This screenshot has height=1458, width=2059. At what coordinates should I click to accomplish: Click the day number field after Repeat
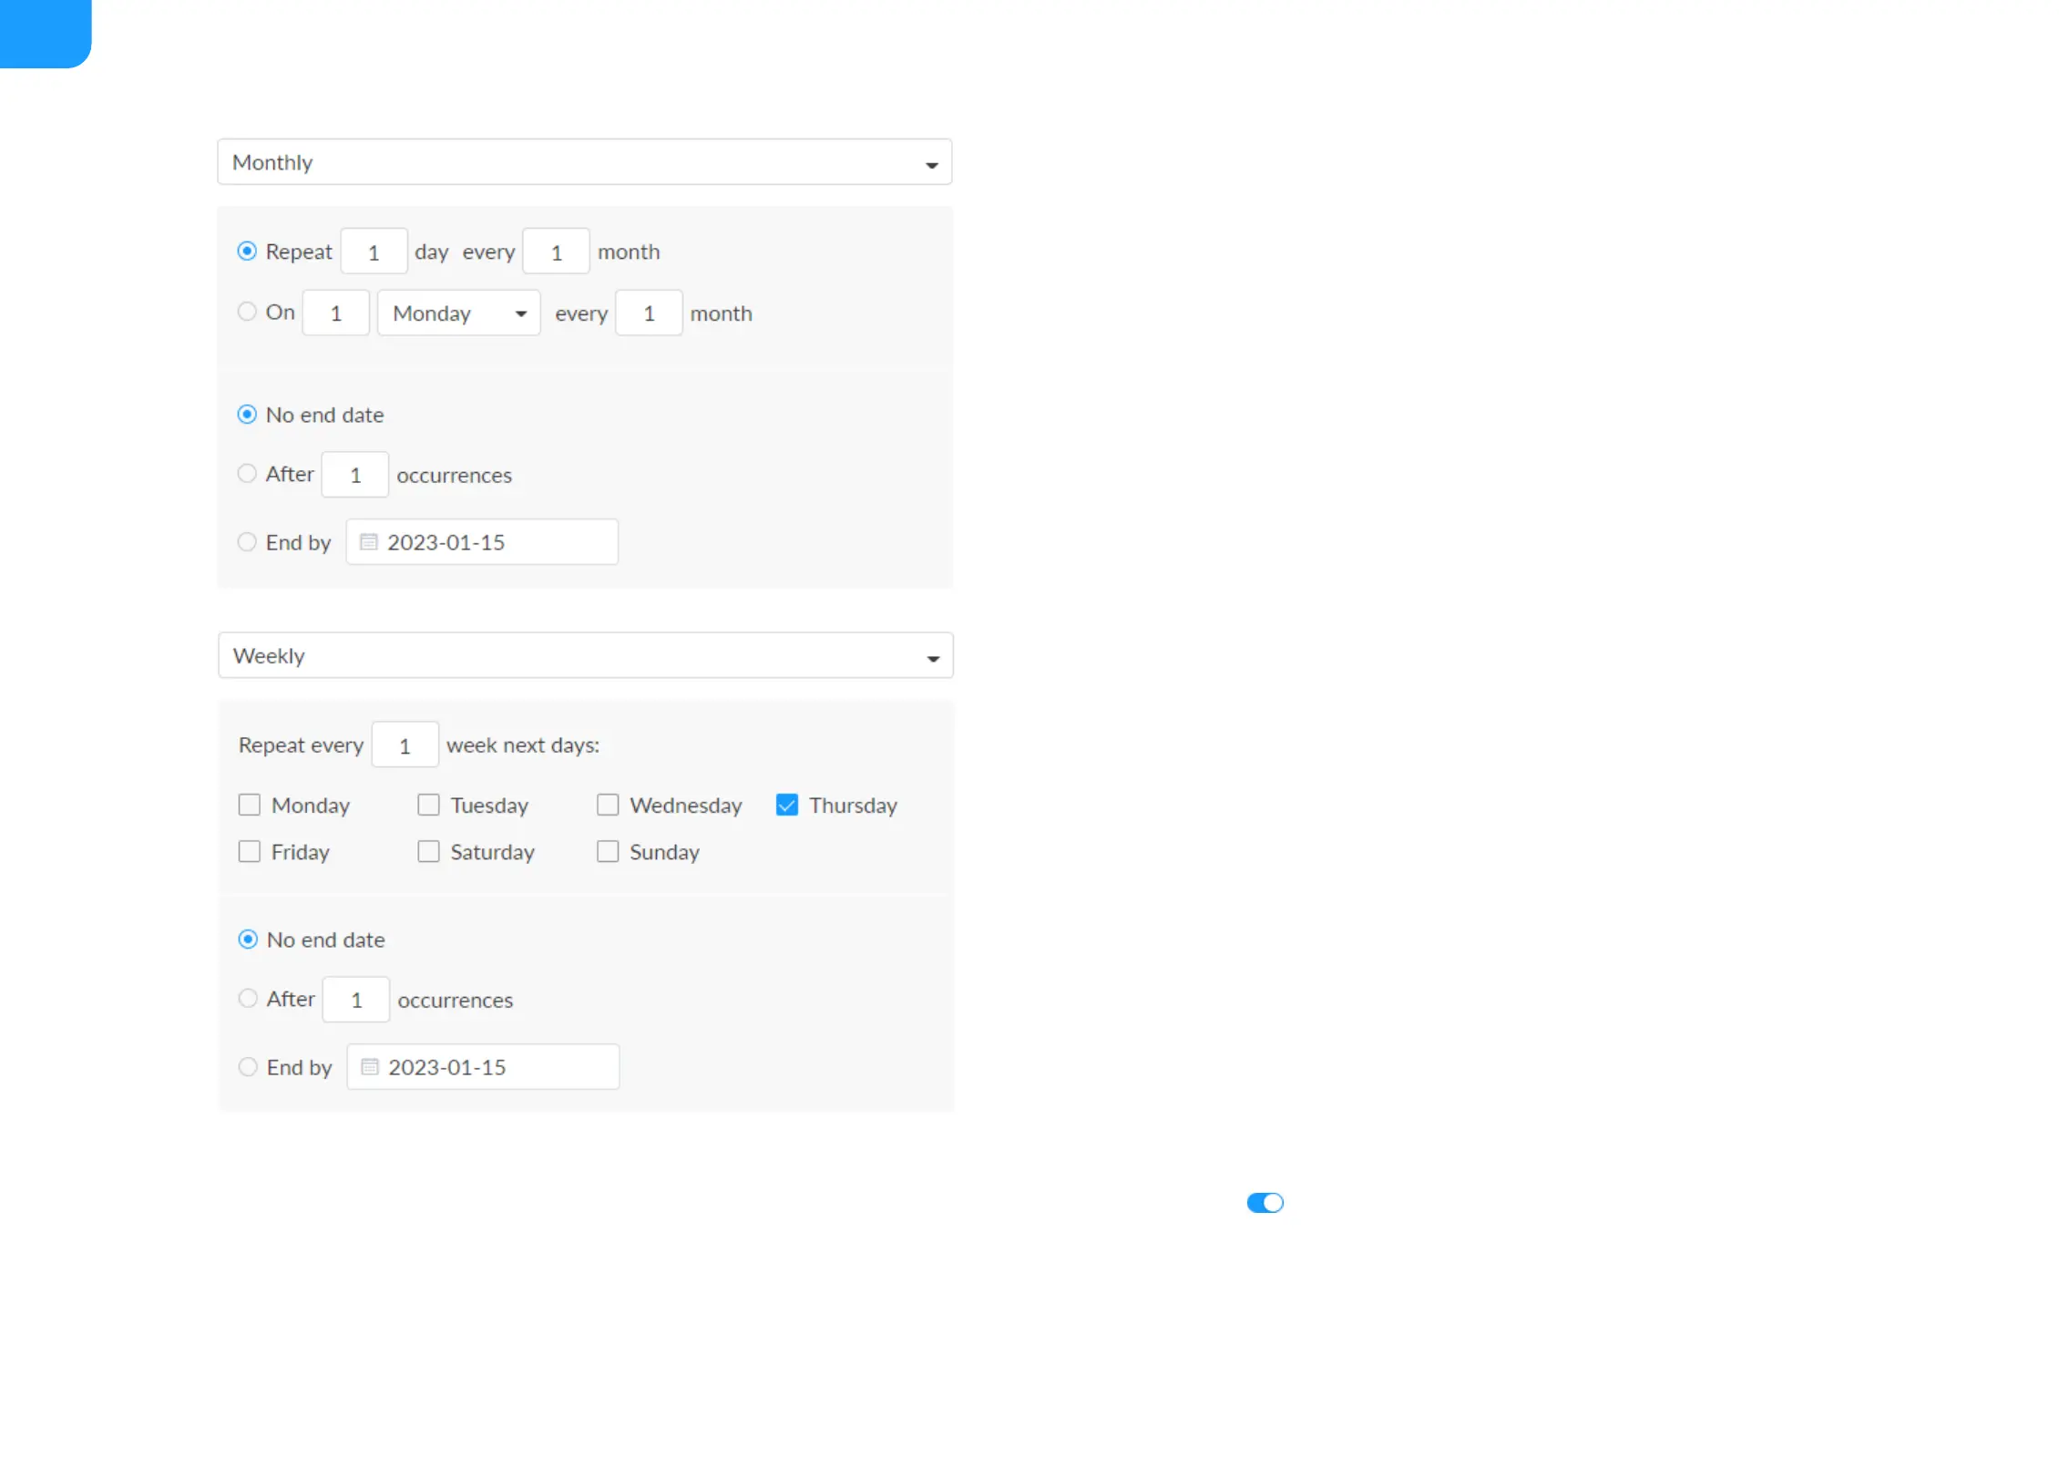coord(374,252)
